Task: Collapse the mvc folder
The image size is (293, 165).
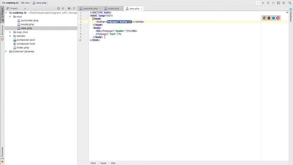Action: pos(10,16)
